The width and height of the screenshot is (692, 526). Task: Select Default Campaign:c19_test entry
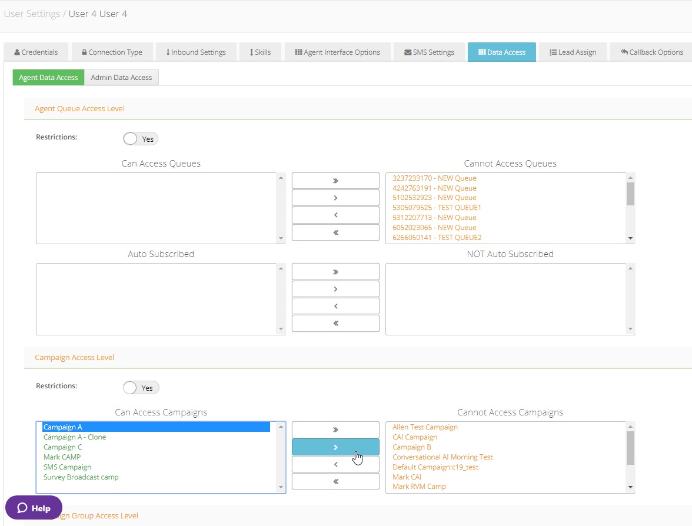click(x=435, y=467)
